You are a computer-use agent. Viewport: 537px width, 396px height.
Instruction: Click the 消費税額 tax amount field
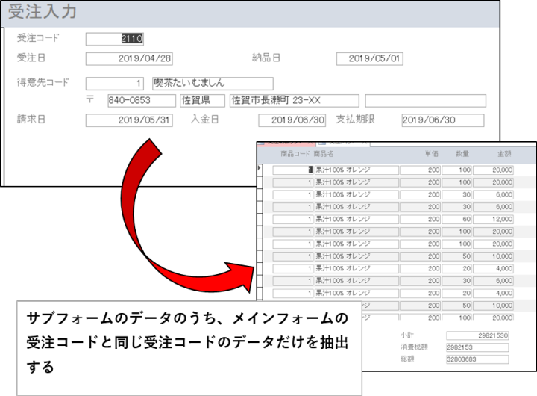pos(477,347)
